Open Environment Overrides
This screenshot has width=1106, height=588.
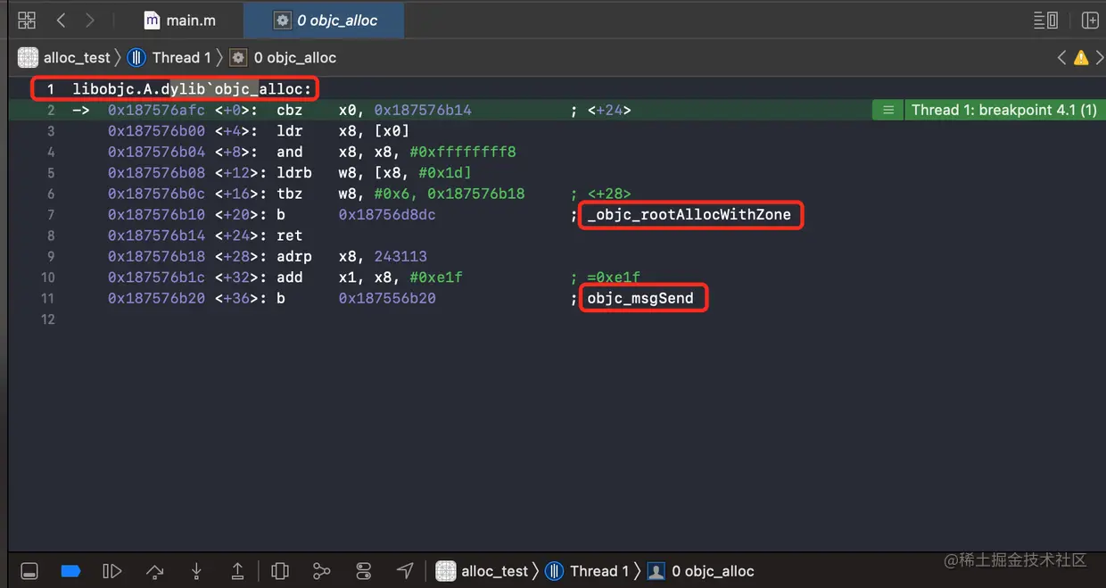[x=363, y=571]
